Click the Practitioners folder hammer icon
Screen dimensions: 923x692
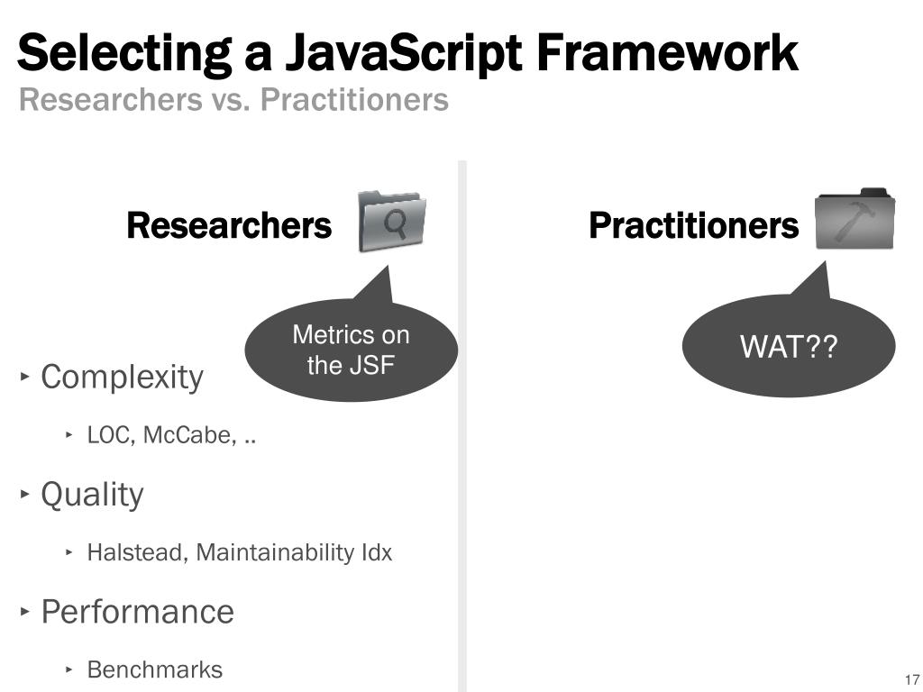[854, 219]
